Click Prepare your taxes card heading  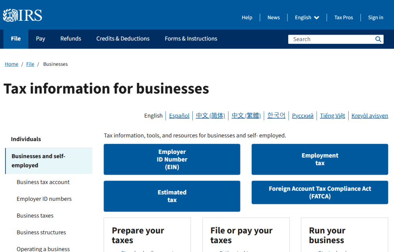point(138,235)
